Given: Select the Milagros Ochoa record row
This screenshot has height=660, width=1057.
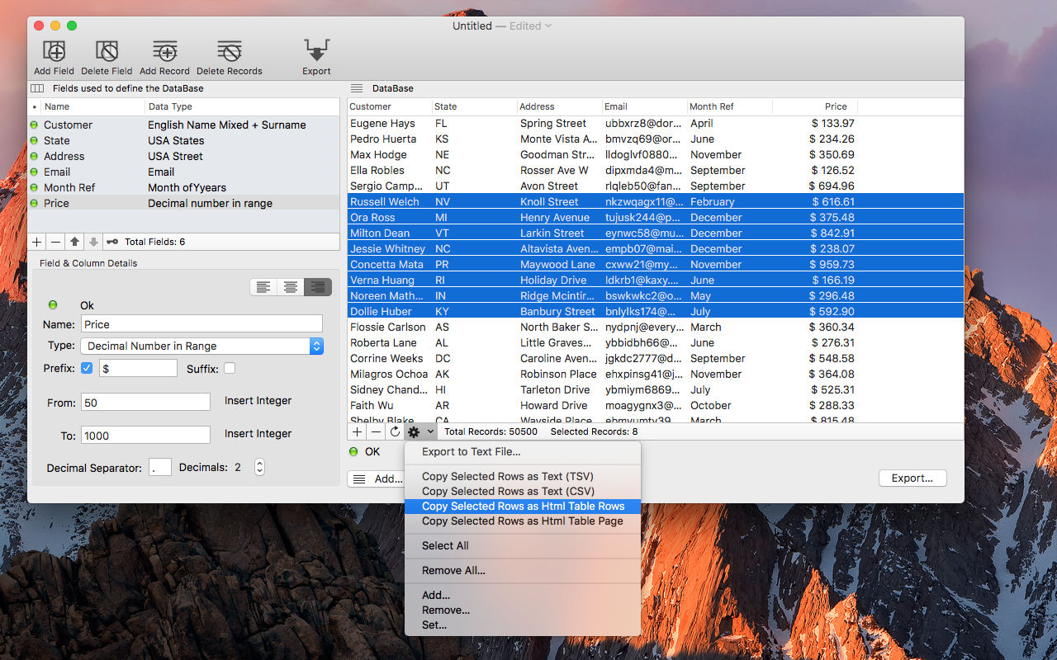Looking at the screenshot, I should click(x=656, y=375).
